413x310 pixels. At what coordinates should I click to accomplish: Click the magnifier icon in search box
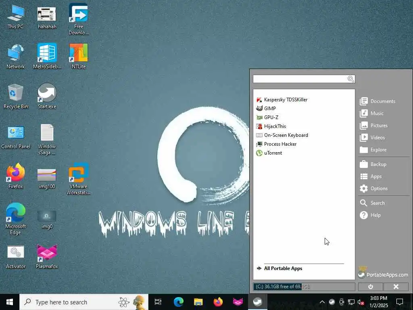[x=350, y=79]
